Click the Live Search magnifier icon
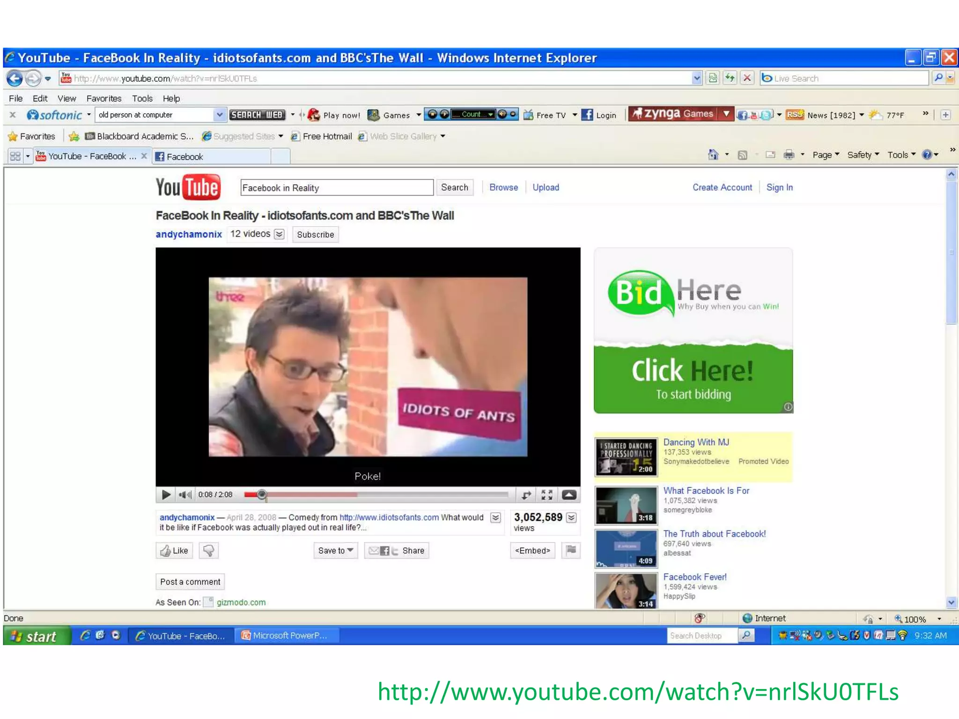959x719 pixels. coord(938,78)
